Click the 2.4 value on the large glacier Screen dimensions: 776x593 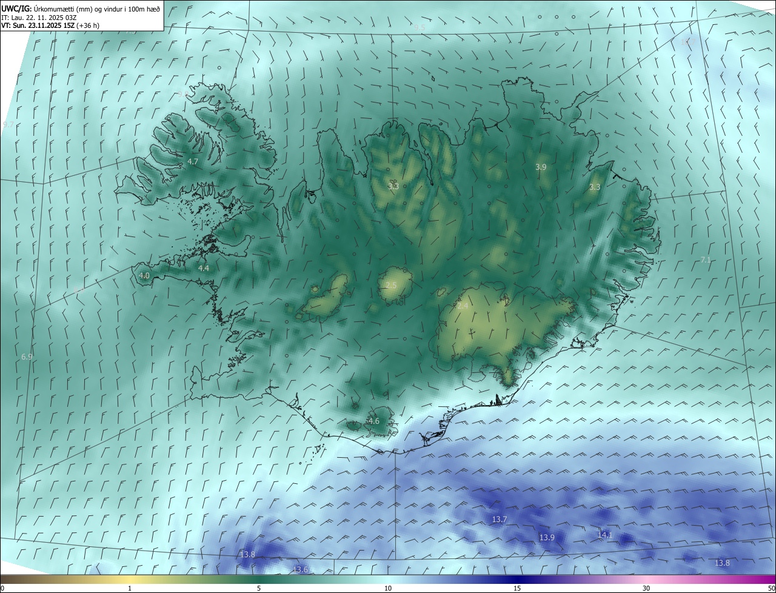(x=463, y=306)
